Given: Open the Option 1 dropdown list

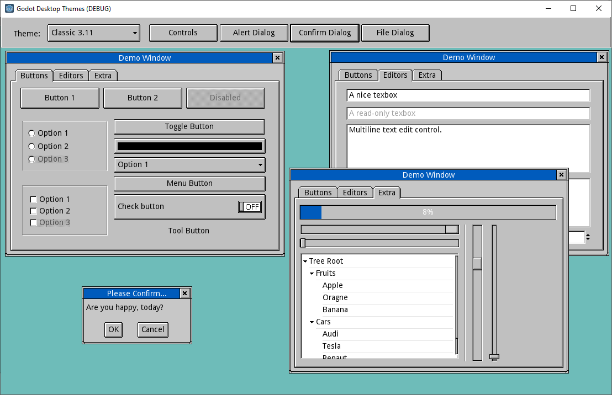Looking at the screenshot, I should (189, 164).
